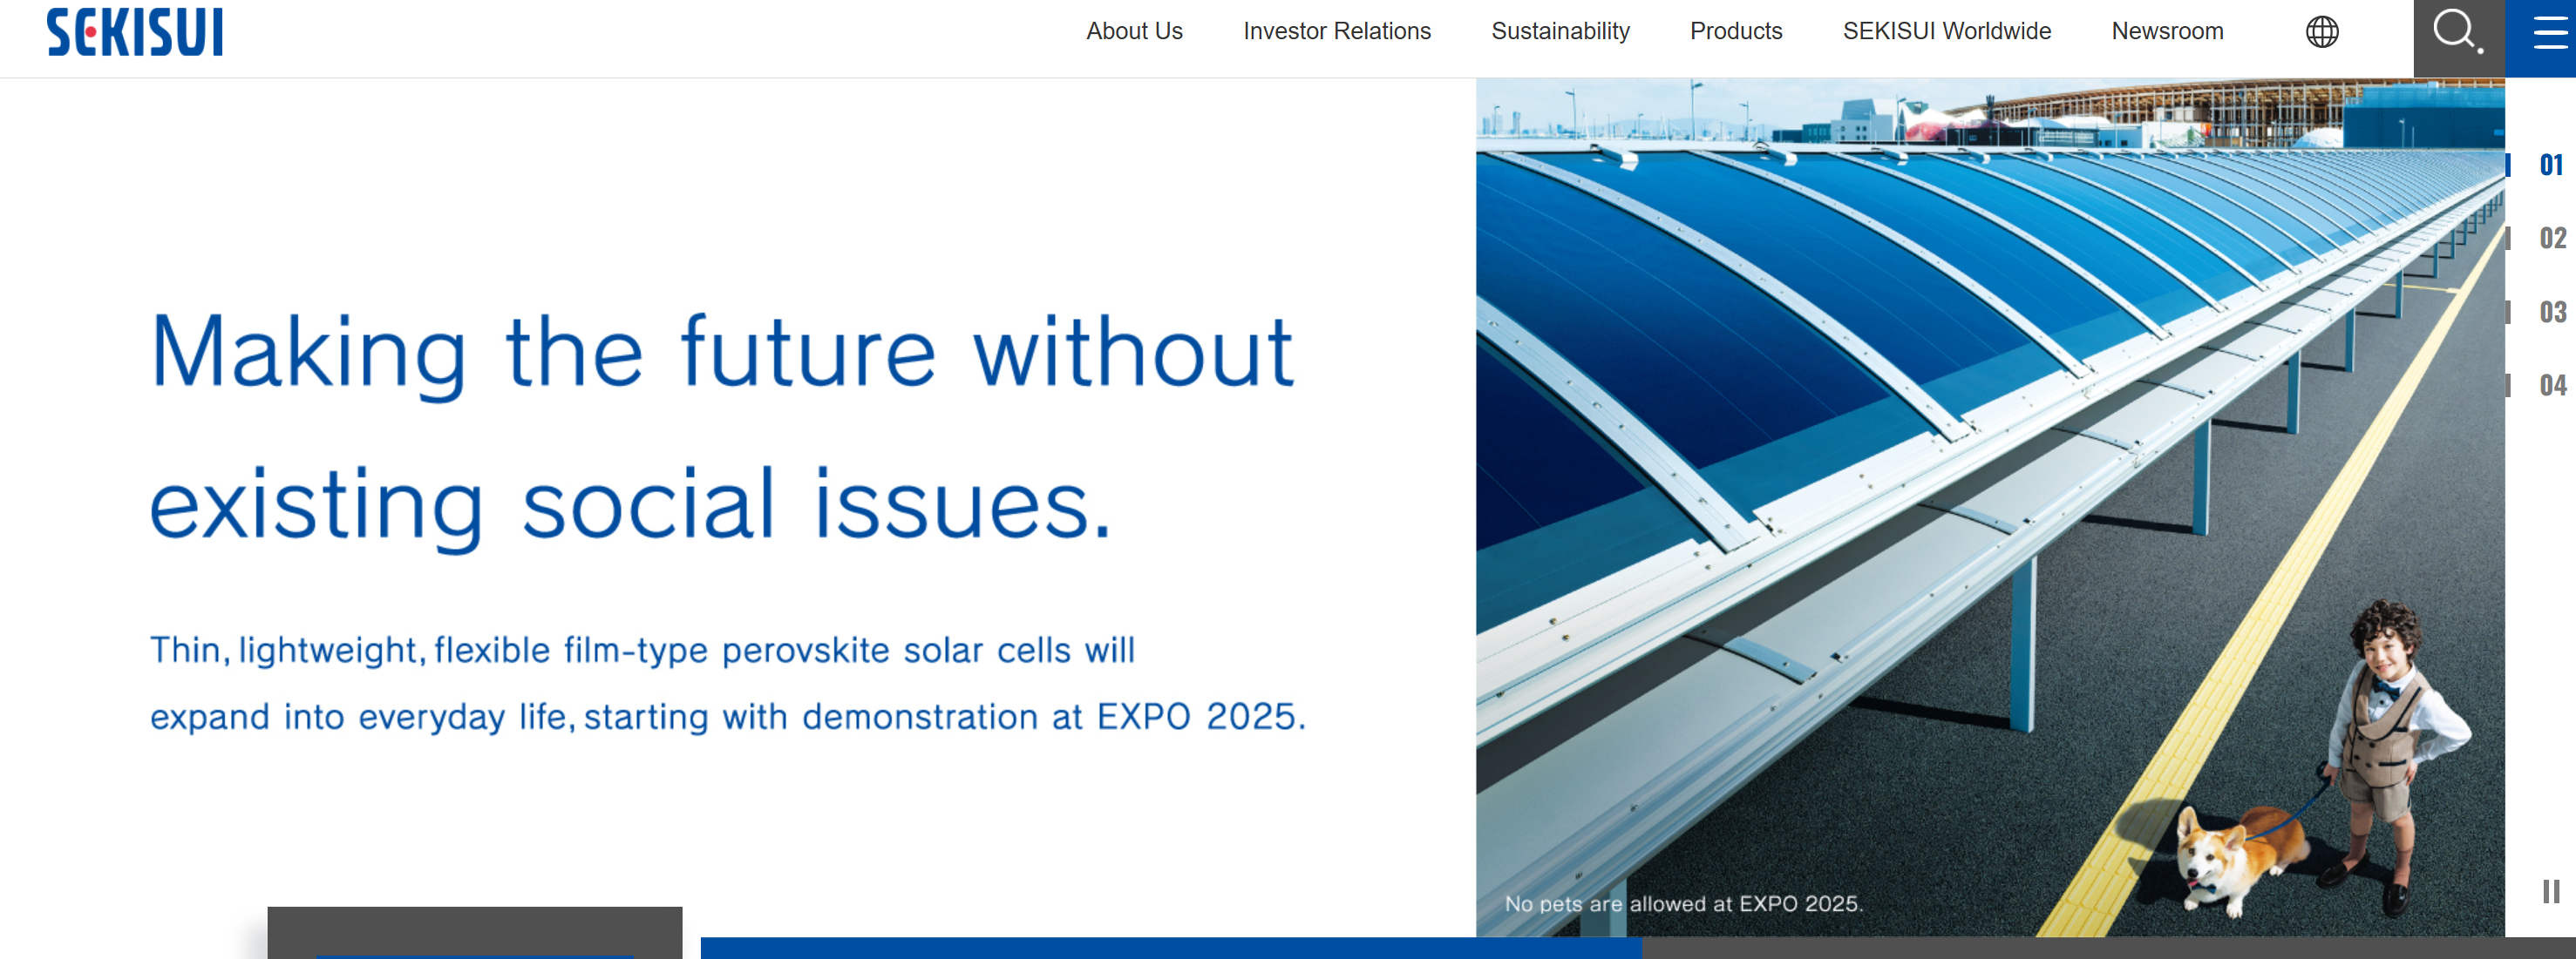
Task: Open the About Us menu
Action: (1134, 32)
